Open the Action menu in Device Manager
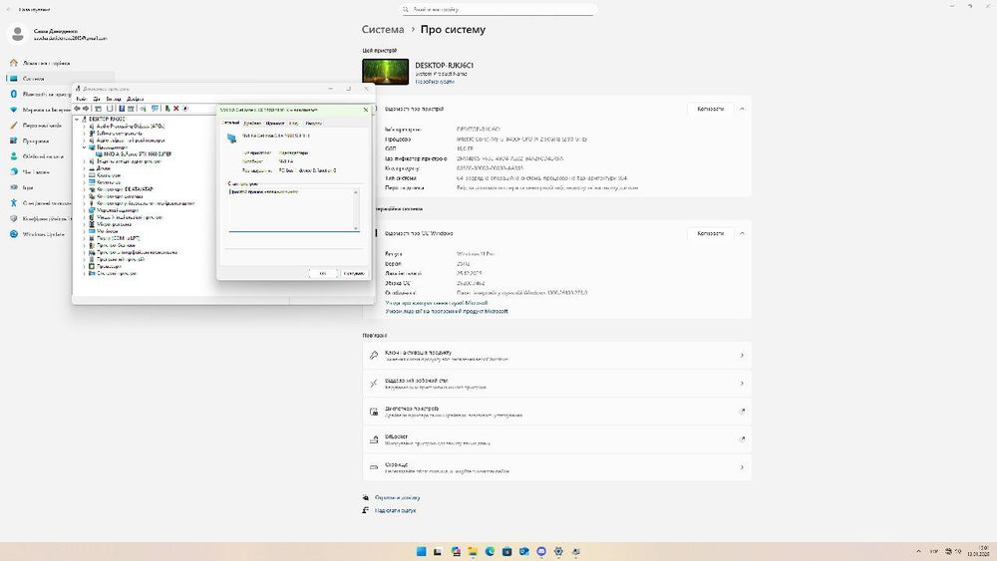Screen dimensions: 997x561 [97, 99]
